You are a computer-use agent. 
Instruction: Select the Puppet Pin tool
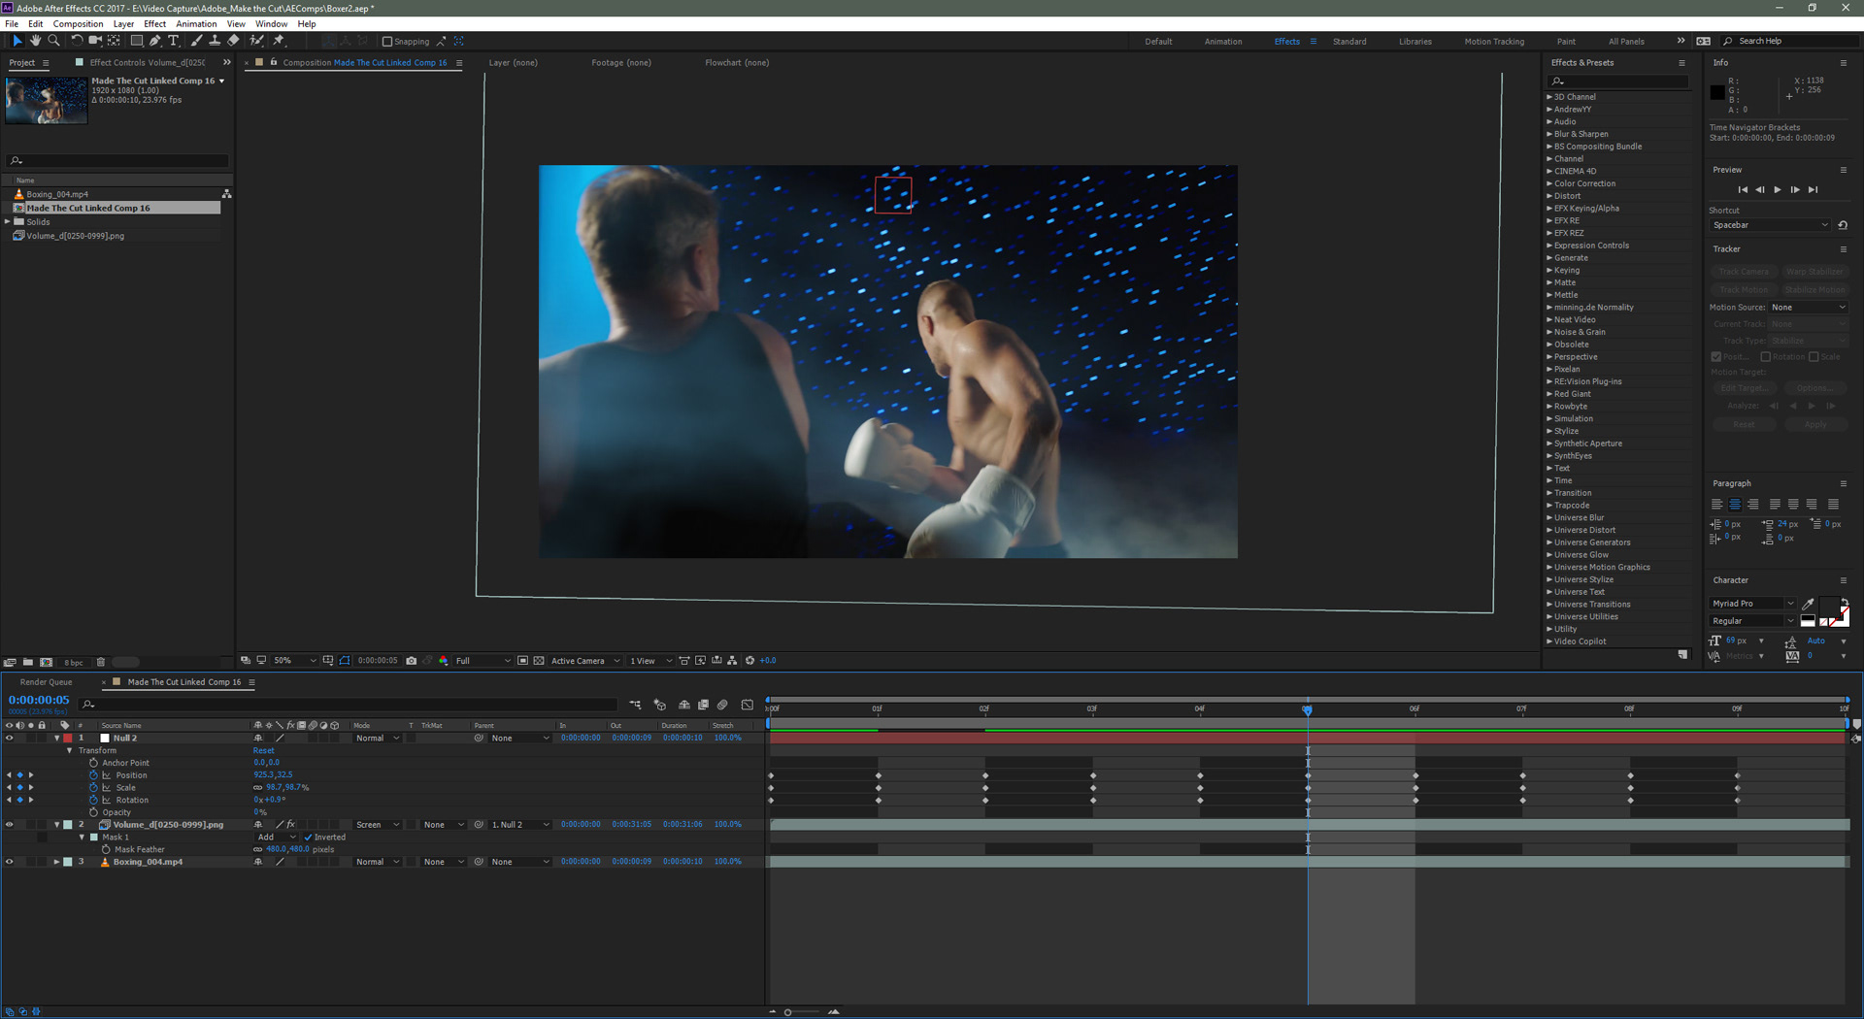coord(279,41)
